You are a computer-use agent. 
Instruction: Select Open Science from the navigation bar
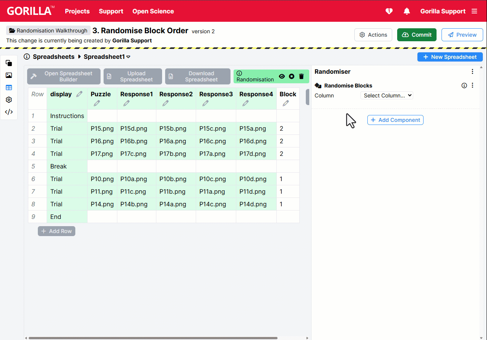[153, 11]
